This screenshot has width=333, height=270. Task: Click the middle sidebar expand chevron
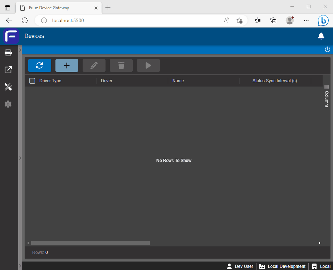[x=20, y=158]
